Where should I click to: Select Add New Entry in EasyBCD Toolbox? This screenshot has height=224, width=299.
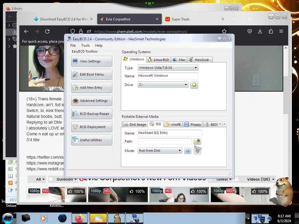[x=91, y=87]
